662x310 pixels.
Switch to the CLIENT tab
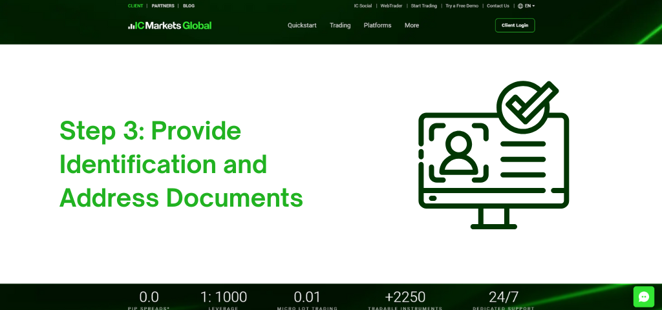136,6
